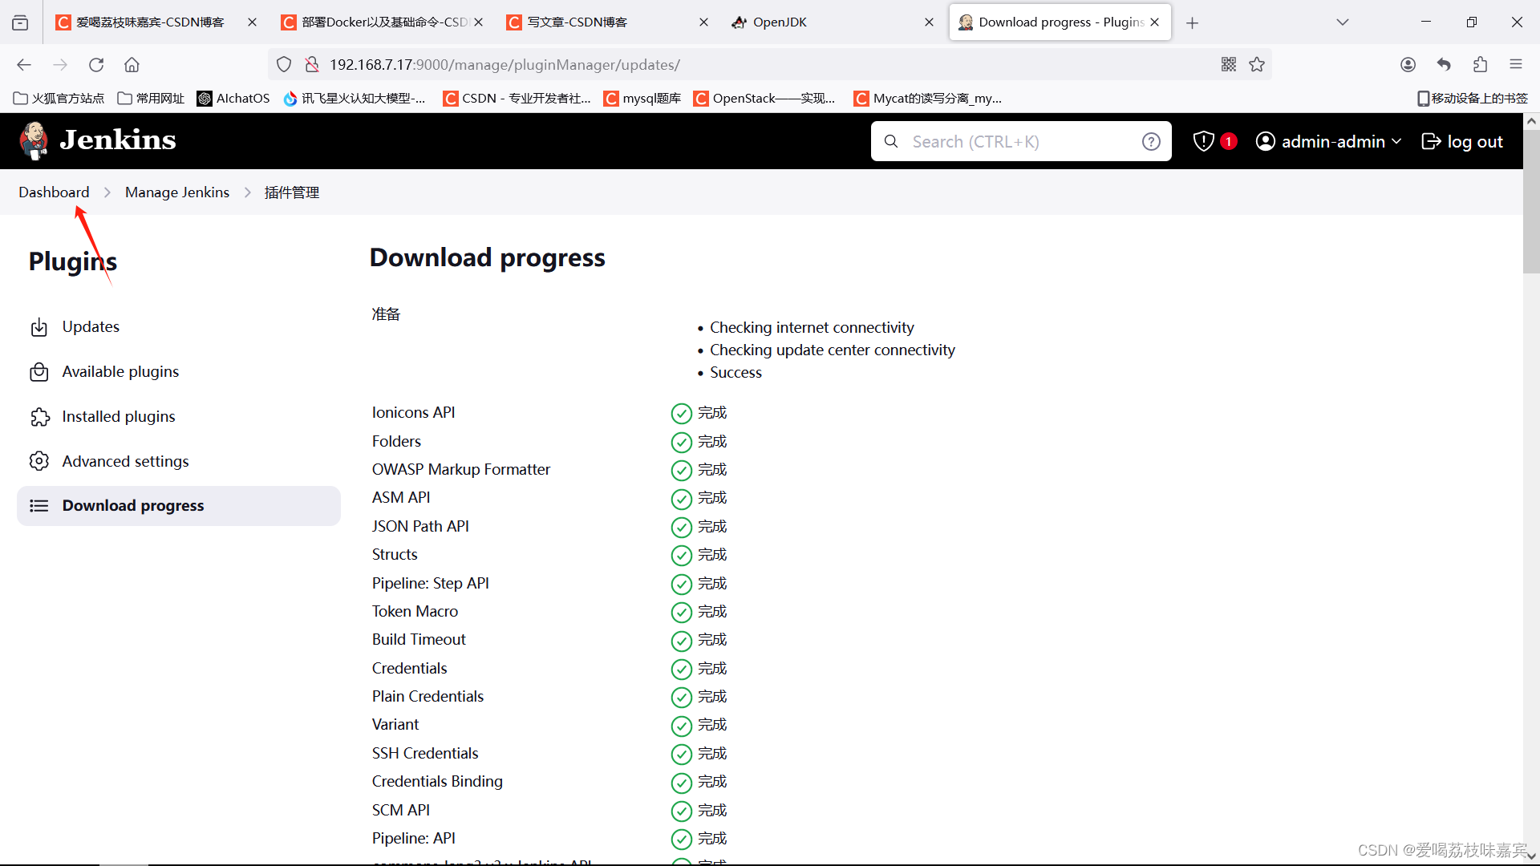Expand Dashboard breadcrumb chevron
1540x866 pixels.
(107, 192)
